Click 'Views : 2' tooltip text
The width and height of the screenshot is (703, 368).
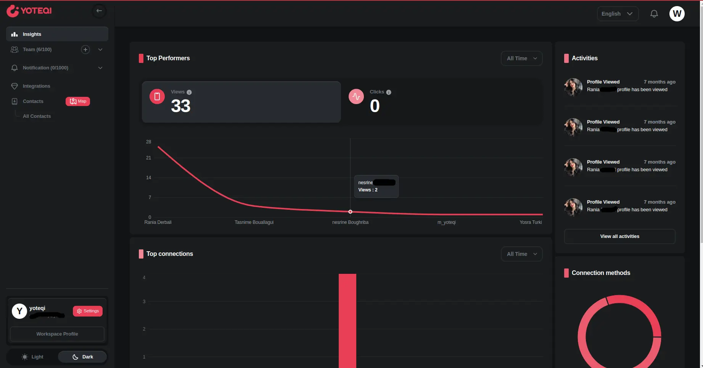[368, 190]
